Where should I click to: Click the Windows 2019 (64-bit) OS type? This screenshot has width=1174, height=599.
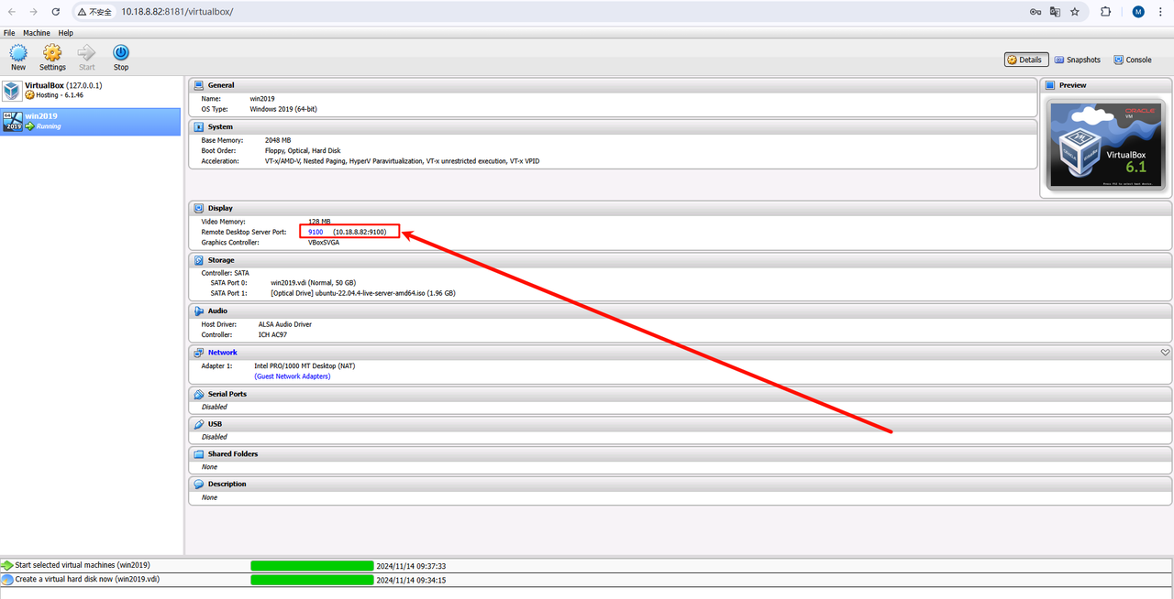(x=283, y=109)
